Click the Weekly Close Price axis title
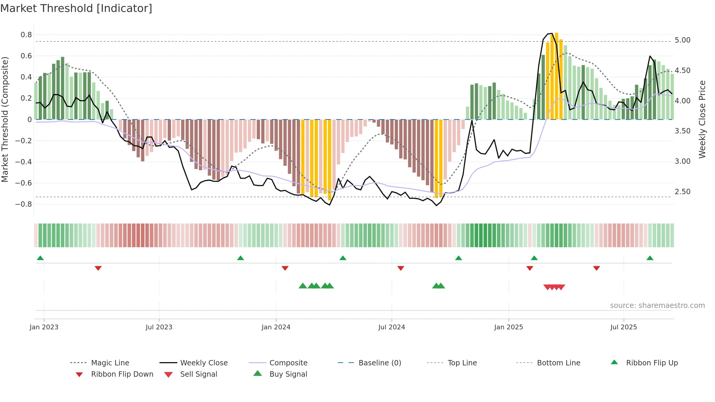Viewport: 715px width, 402px height. point(702,119)
